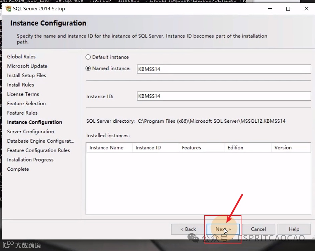Minimize the SQL Server 2014 Setup window
This screenshot has width=315, height=251.
(x=270, y=9)
